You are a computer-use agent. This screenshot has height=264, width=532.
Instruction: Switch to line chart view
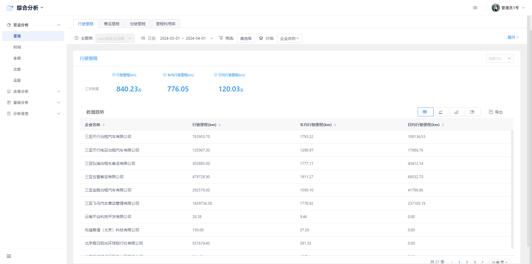[x=441, y=112]
